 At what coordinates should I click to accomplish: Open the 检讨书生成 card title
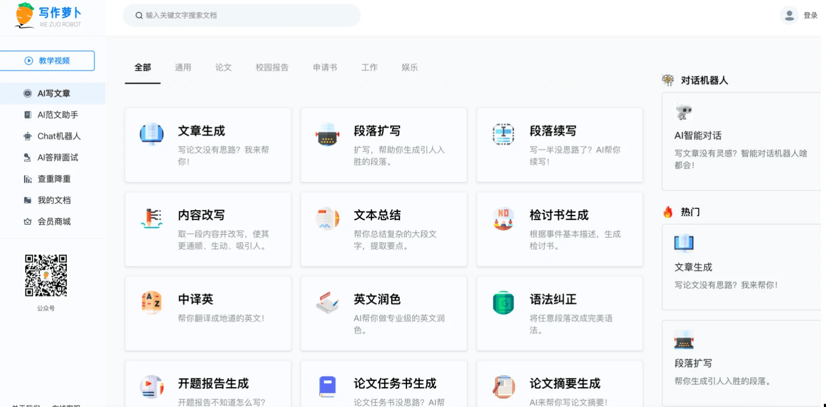coord(559,215)
